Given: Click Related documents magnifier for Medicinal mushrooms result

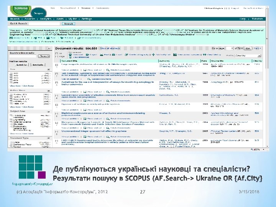Looking at the screenshot, I should (x=108, y=119).
